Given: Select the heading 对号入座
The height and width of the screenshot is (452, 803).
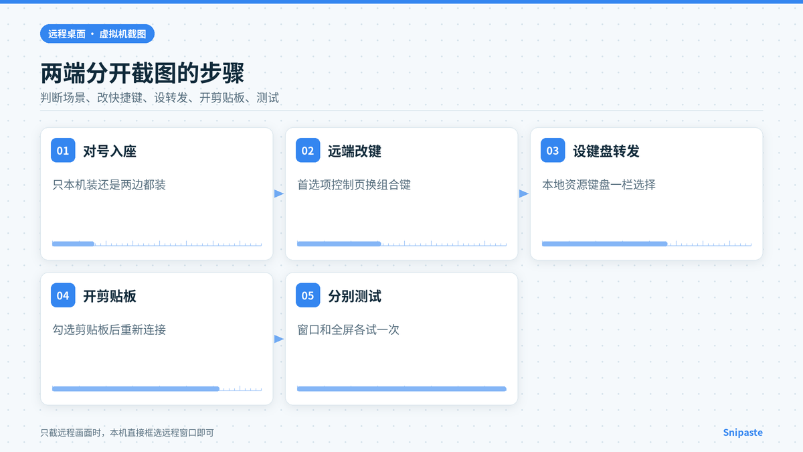Looking at the screenshot, I should point(110,151).
